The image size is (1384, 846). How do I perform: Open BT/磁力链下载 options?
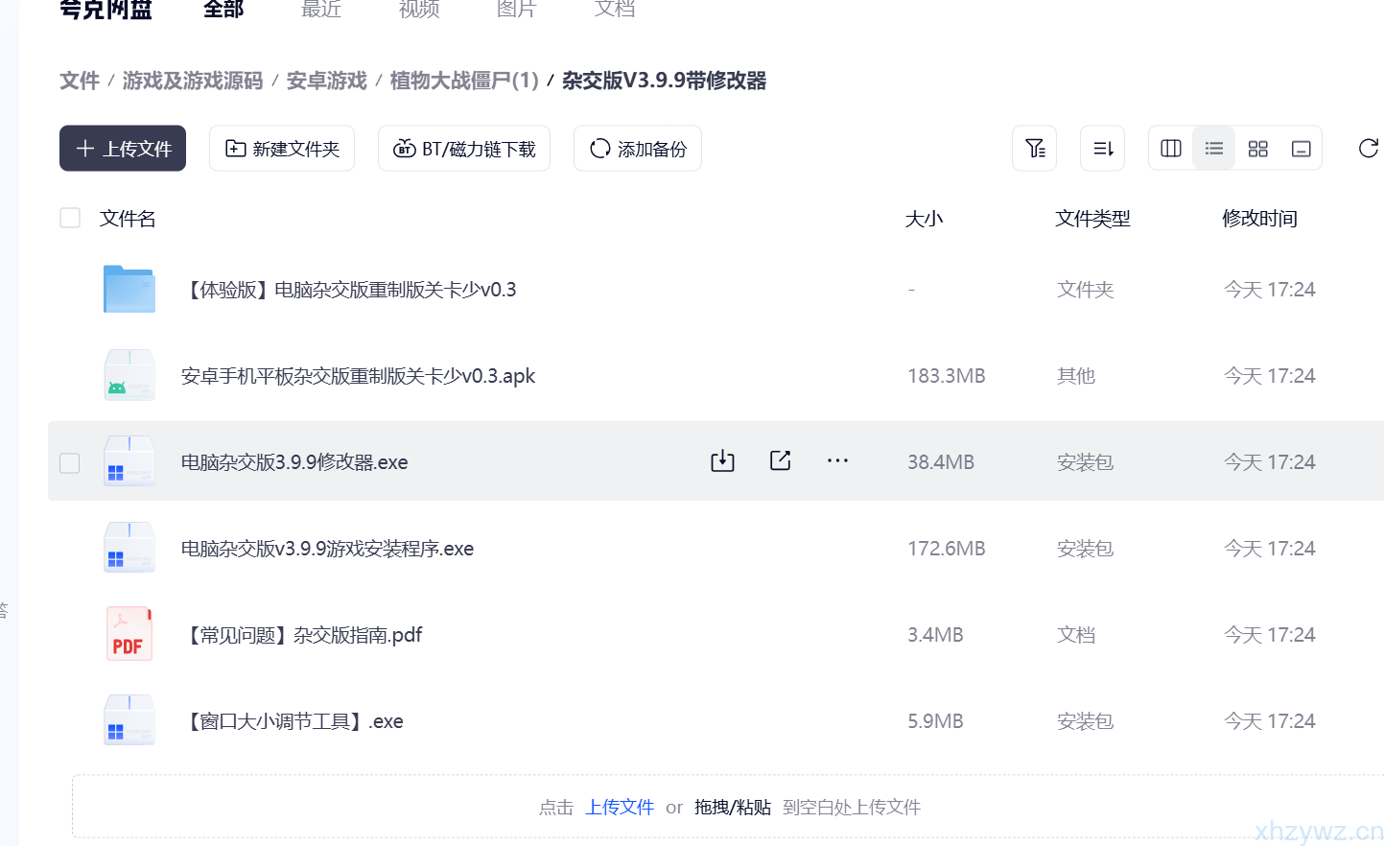463,148
